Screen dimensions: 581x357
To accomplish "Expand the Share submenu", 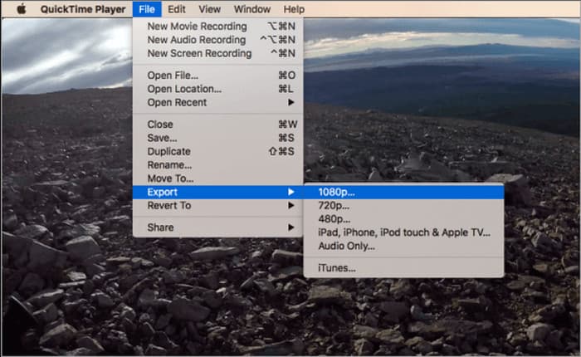I will pos(217,227).
